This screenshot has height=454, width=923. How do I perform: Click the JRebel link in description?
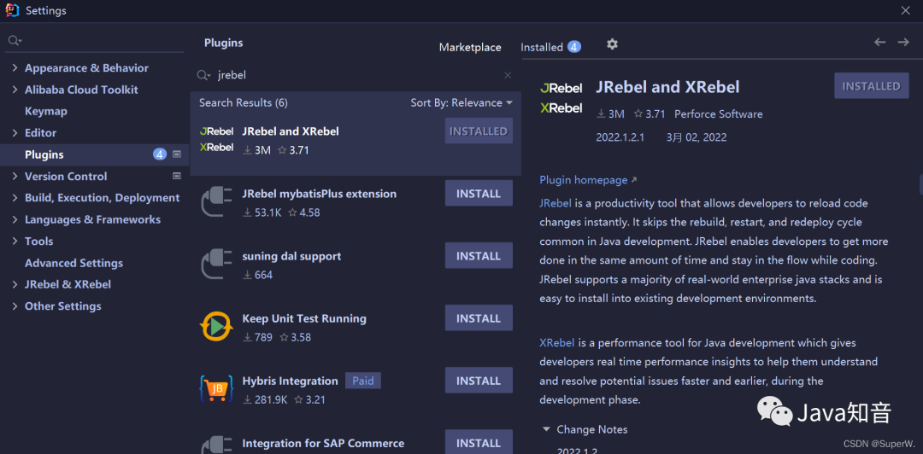tap(556, 203)
